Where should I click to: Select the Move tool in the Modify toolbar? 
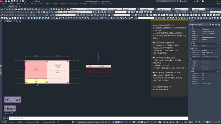pos(15,15)
